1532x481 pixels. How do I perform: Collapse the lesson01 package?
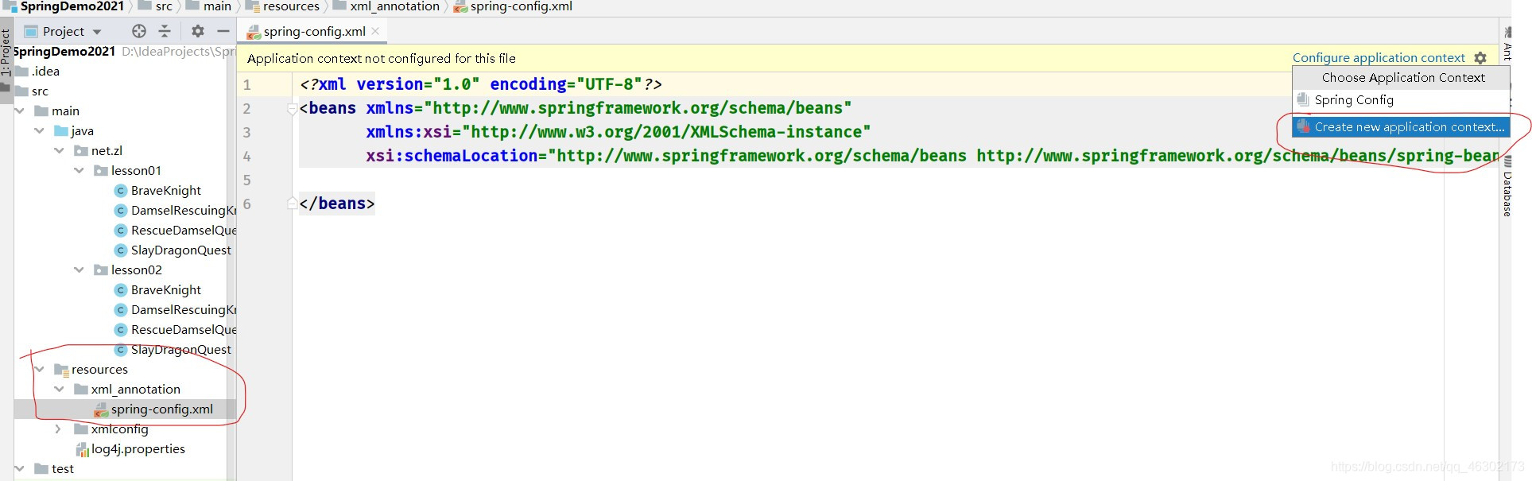(79, 171)
